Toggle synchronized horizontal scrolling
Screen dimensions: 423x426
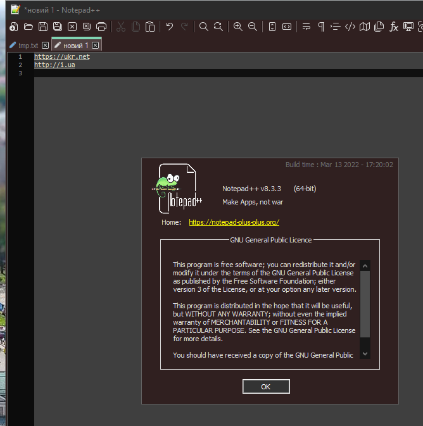coord(287,27)
